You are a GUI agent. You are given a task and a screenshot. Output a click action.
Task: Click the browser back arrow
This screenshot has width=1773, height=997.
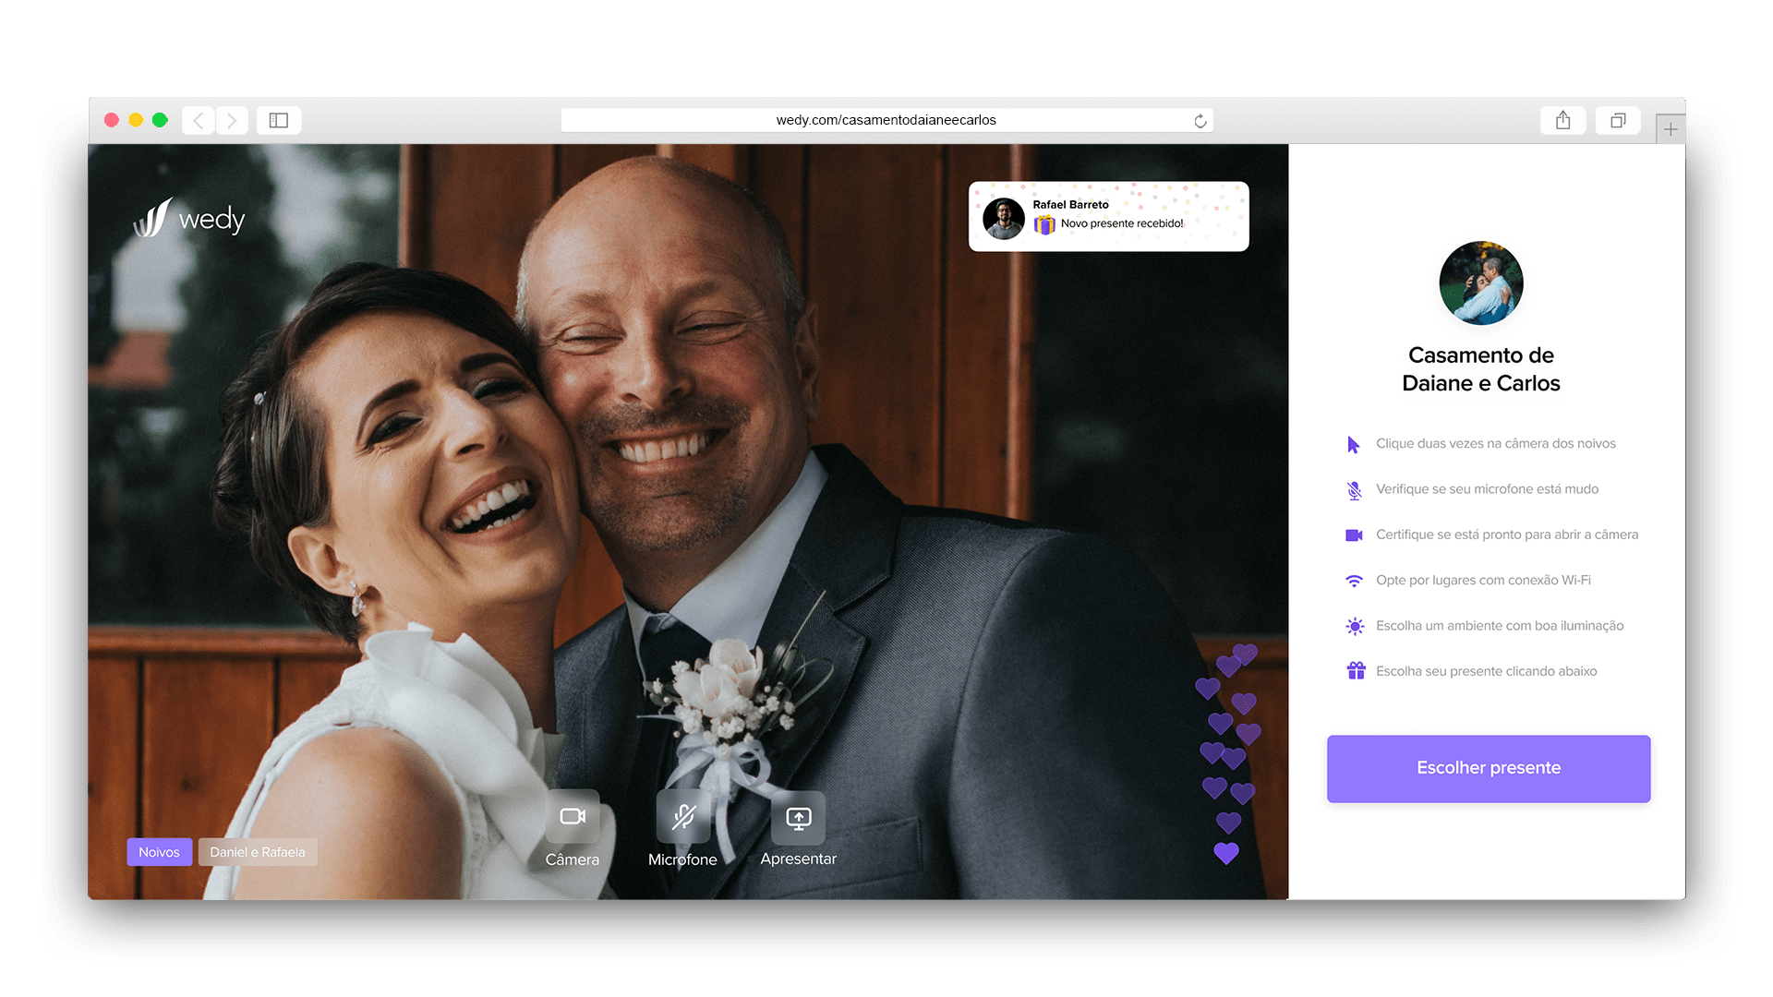pyautogui.click(x=198, y=120)
